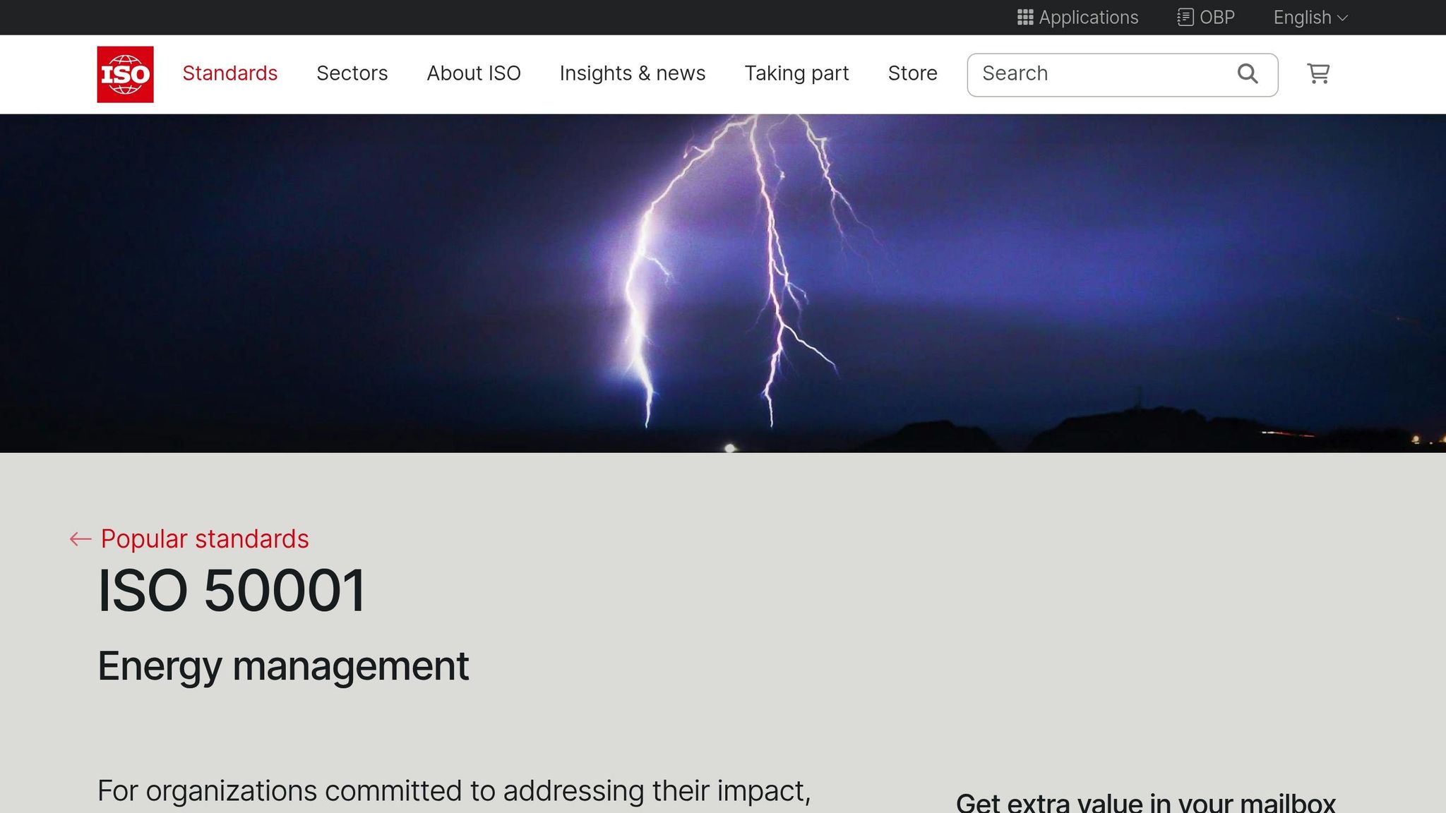
Task: Select the Energy management subtitle
Action: click(283, 666)
